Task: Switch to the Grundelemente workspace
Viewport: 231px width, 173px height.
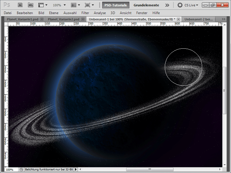Action: click(x=146, y=5)
